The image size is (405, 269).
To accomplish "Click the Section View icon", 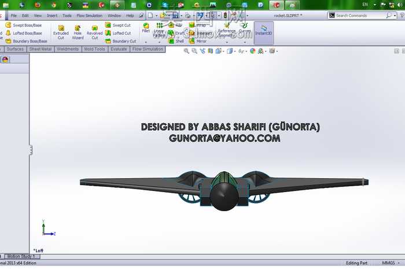I will click(210, 51).
